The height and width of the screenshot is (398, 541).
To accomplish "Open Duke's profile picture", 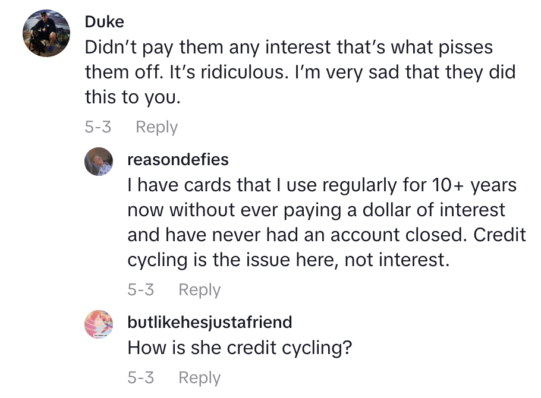I will pyautogui.click(x=48, y=32).
